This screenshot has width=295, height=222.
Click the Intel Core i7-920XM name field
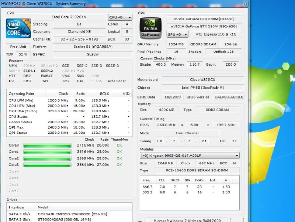(x=69, y=17)
